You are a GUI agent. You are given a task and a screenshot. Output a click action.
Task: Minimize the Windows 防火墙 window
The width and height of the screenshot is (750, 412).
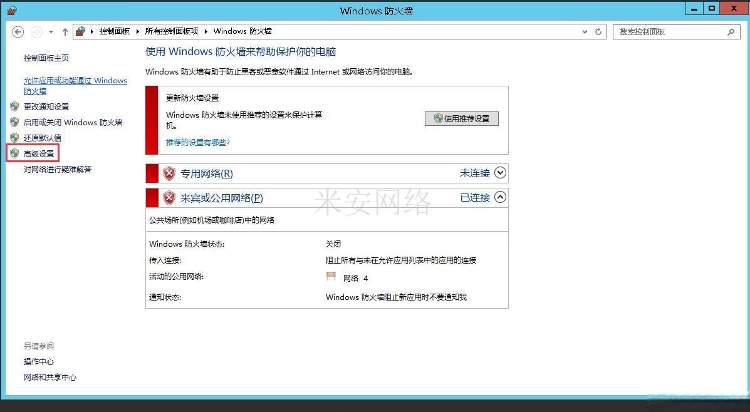[x=694, y=9]
